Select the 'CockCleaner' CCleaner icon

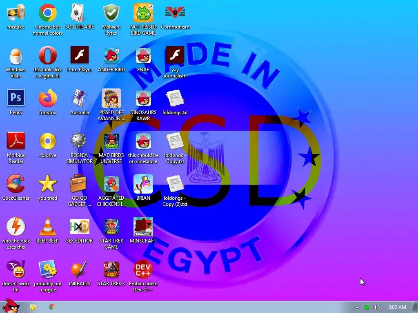click(16, 184)
